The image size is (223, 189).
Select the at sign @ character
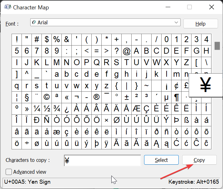click(x=126, y=51)
